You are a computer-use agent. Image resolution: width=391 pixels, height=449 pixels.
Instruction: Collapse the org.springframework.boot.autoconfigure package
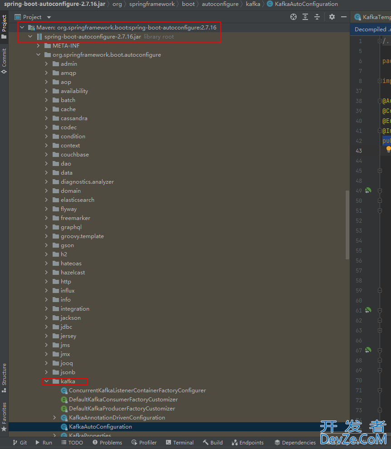click(39, 55)
